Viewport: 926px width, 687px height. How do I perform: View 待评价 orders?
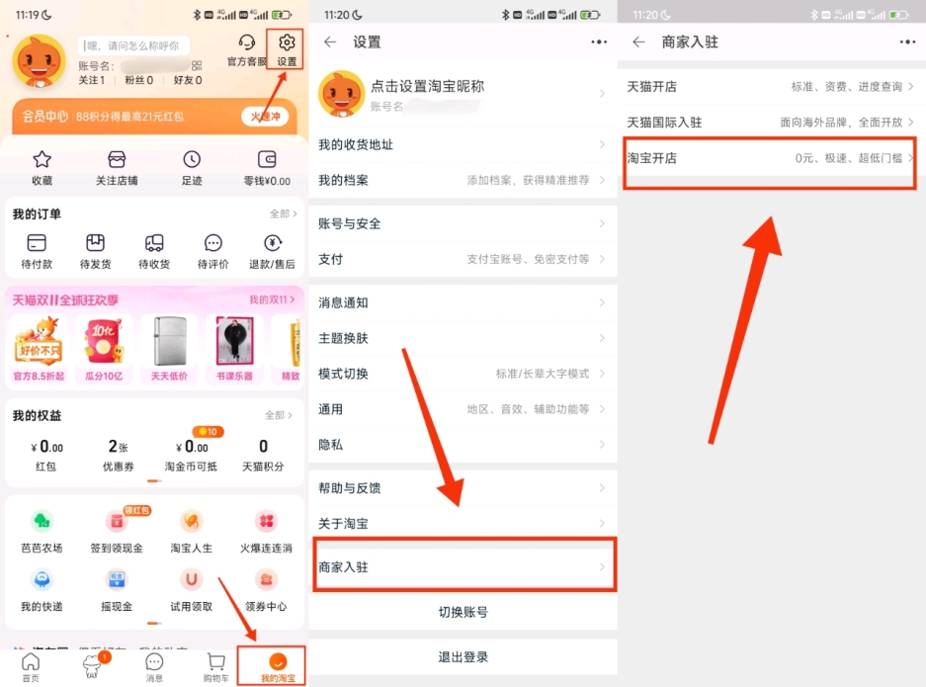pyautogui.click(x=212, y=251)
